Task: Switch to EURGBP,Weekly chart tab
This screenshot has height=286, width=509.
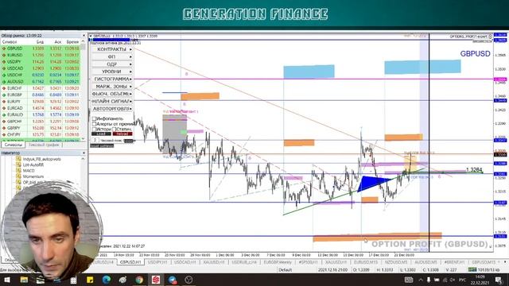Action: (x=277, y=262)
